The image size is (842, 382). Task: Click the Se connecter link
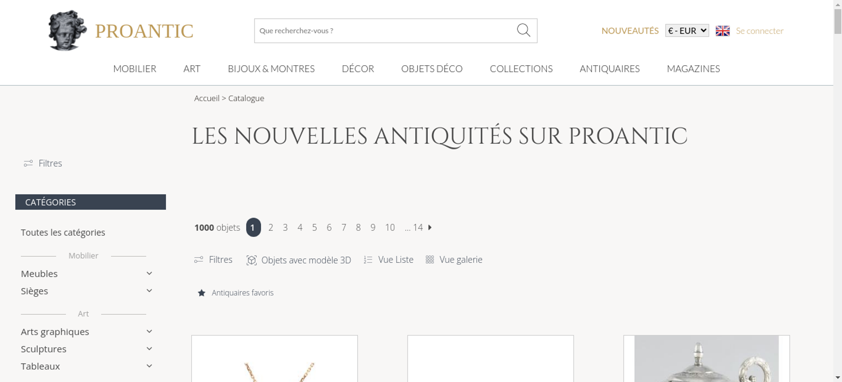(x=759, y=31)
